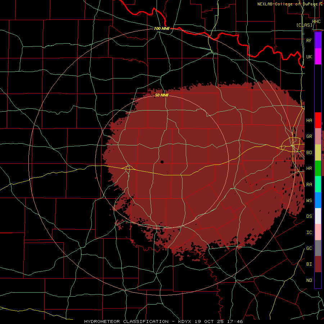This screenshot has width=324, height=324.
Task: Select the gray GC legend swatch
Action: click(318, 248)
